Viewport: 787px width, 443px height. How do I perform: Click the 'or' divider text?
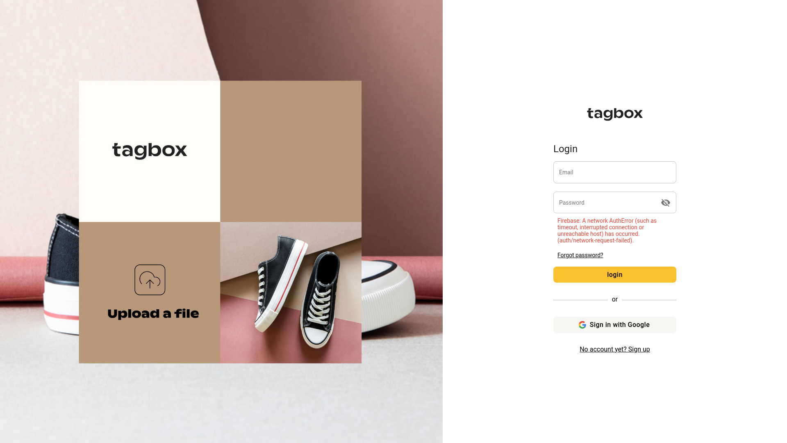coord(614,299)
